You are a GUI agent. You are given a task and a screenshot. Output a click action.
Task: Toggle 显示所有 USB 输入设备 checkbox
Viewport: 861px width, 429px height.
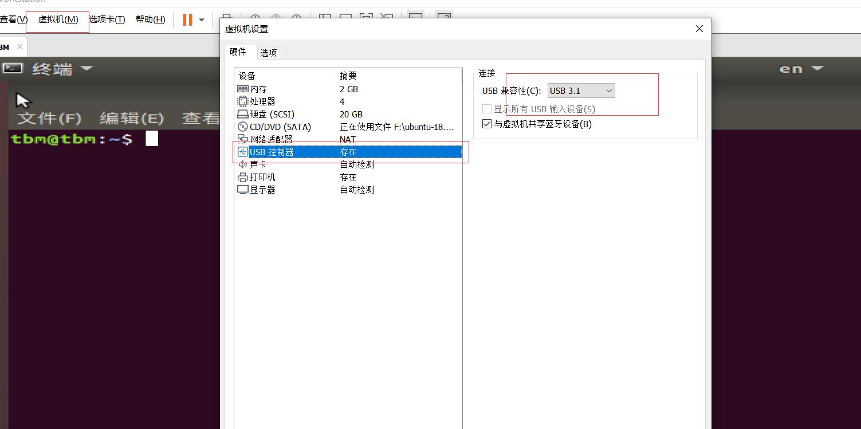click(487, 109)
